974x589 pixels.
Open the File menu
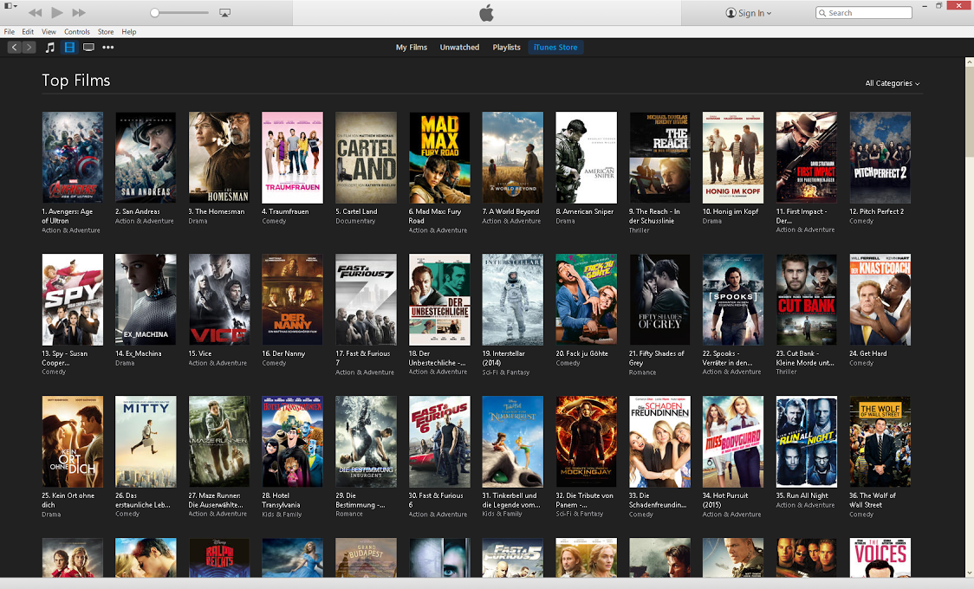click(10, 32)
